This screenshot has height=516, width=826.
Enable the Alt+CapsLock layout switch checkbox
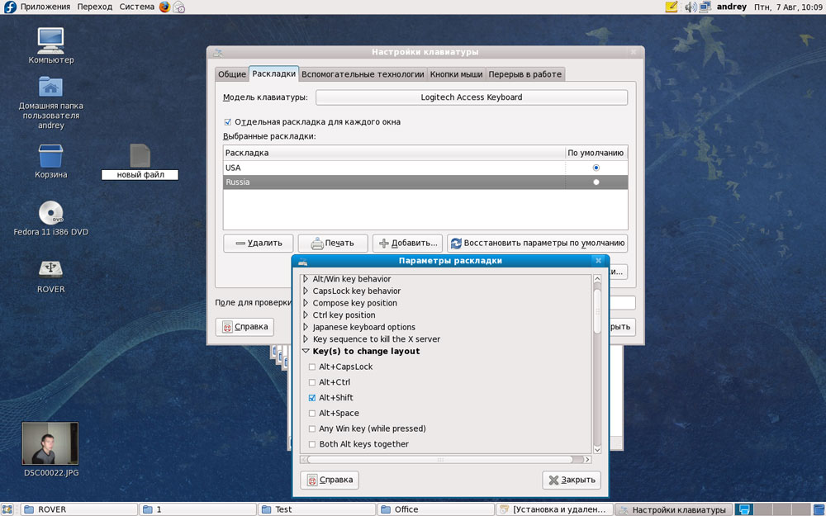(x=311, y=367)
